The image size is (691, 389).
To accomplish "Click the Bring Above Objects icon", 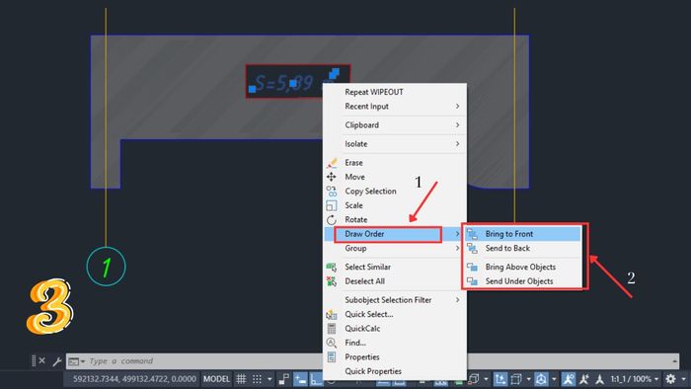I will coord(473,267).
